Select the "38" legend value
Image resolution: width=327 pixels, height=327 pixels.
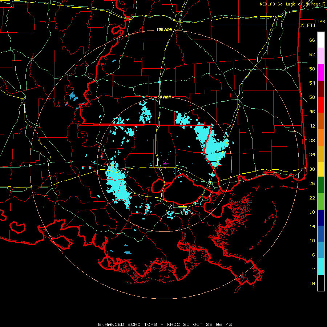tap(312, 141)
